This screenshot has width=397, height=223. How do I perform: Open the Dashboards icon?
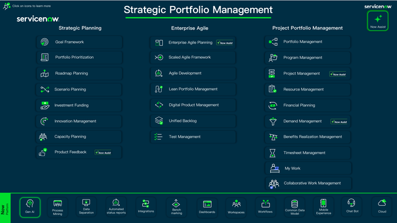(x=207, y=207)
